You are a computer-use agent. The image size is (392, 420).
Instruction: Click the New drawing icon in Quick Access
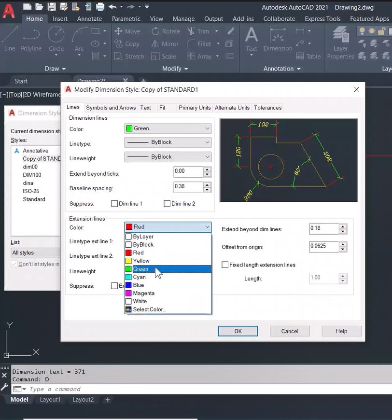pos(27,6)
